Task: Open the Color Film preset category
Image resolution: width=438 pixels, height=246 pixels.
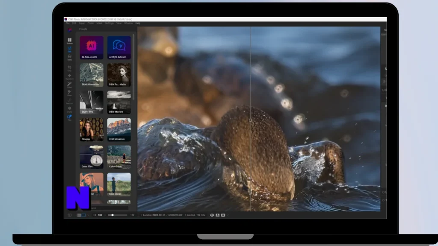Action: coord(92,157)
